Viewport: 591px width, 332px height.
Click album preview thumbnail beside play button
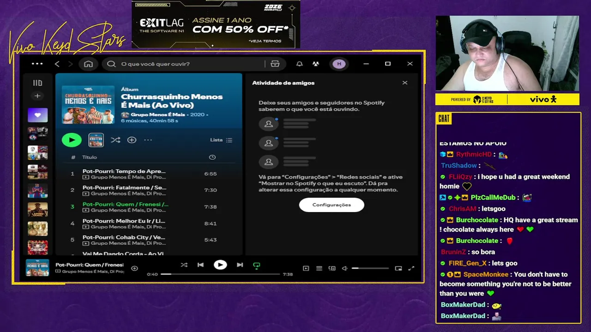point(96,140)
